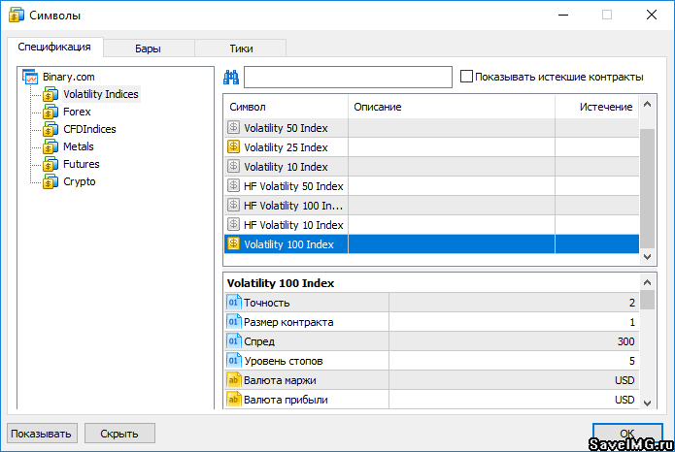Select the Volatility Indices folder icon
The width and height of the screenshot is (675, 452).
(x=51, y=95)
